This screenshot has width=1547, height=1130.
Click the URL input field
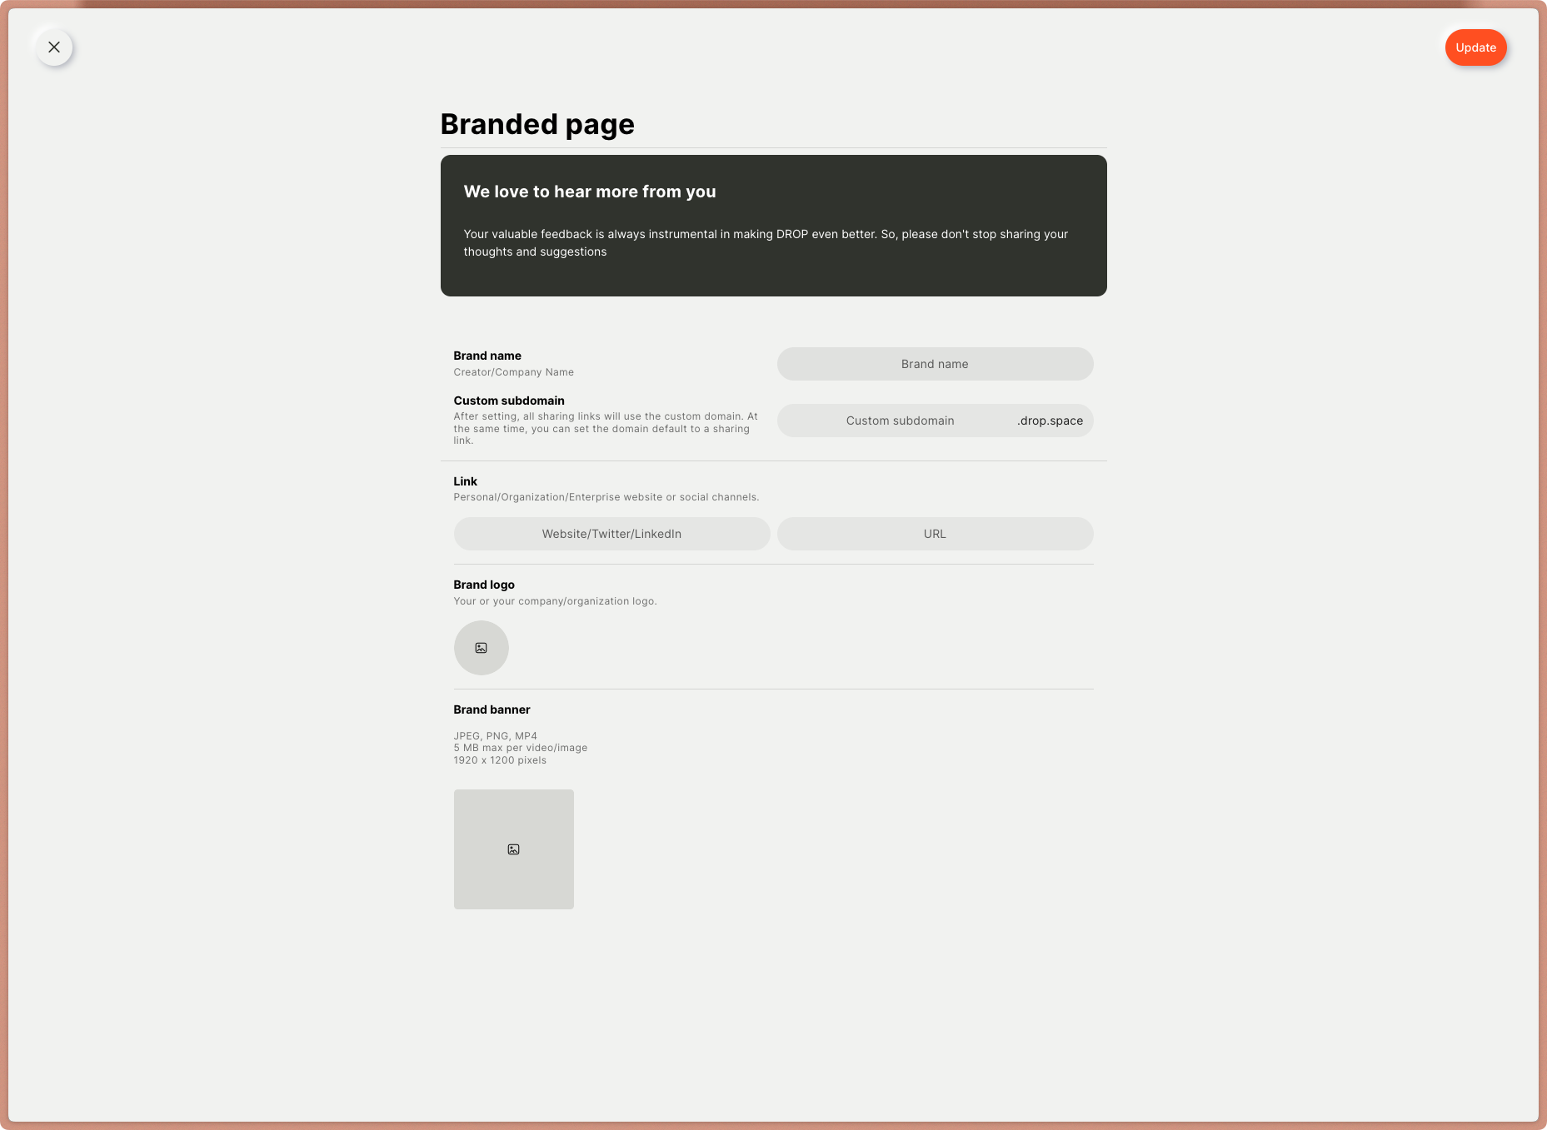tap(935, 534)
